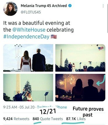This screenshot has height=125, width=108.
Task: Open the round profile avatar photo
Action: (10, 9)
